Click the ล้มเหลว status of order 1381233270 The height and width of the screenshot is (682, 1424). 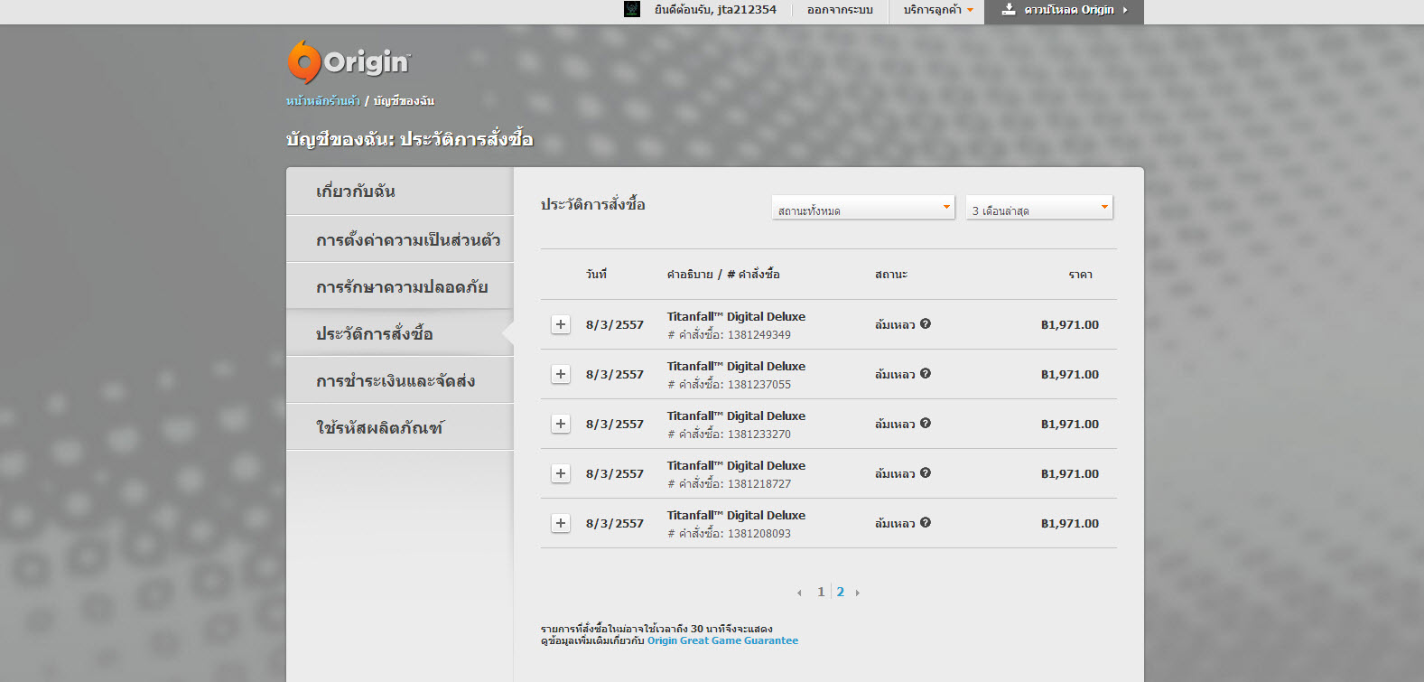[x=895, y=424]
